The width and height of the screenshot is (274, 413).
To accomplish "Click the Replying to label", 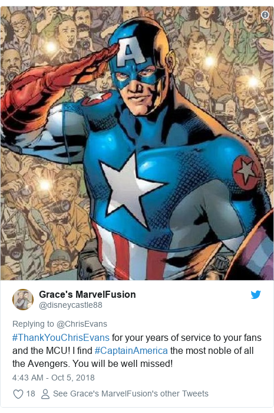I will point(33,324).
